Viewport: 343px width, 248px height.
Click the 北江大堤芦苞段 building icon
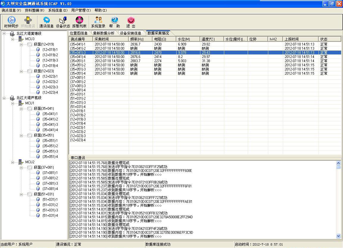click(x=12, y=98)
